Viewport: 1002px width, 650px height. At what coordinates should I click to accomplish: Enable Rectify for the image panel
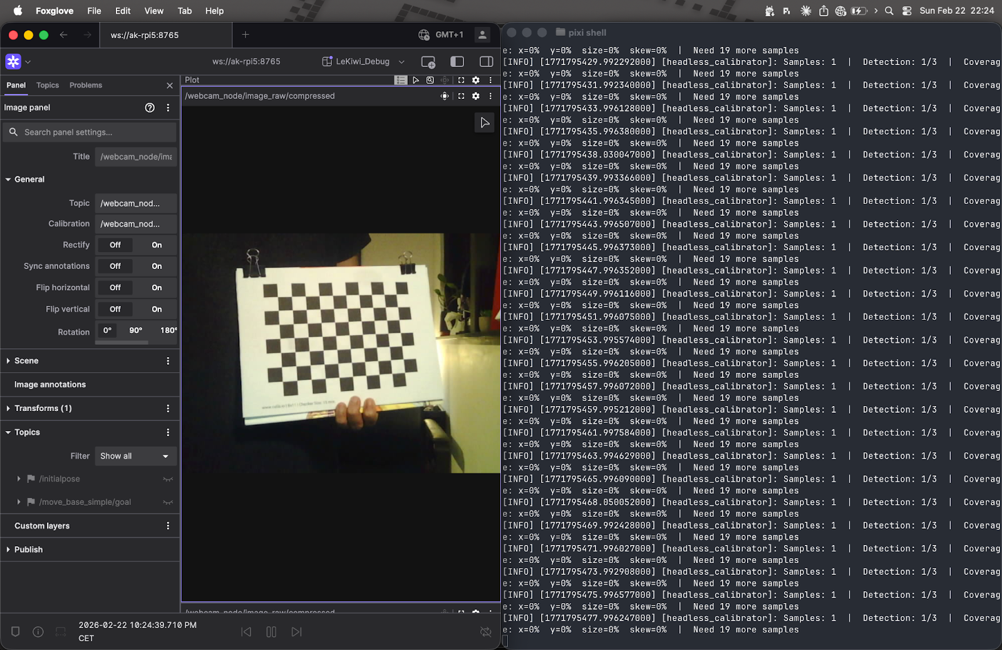click(x=157, y=245)
